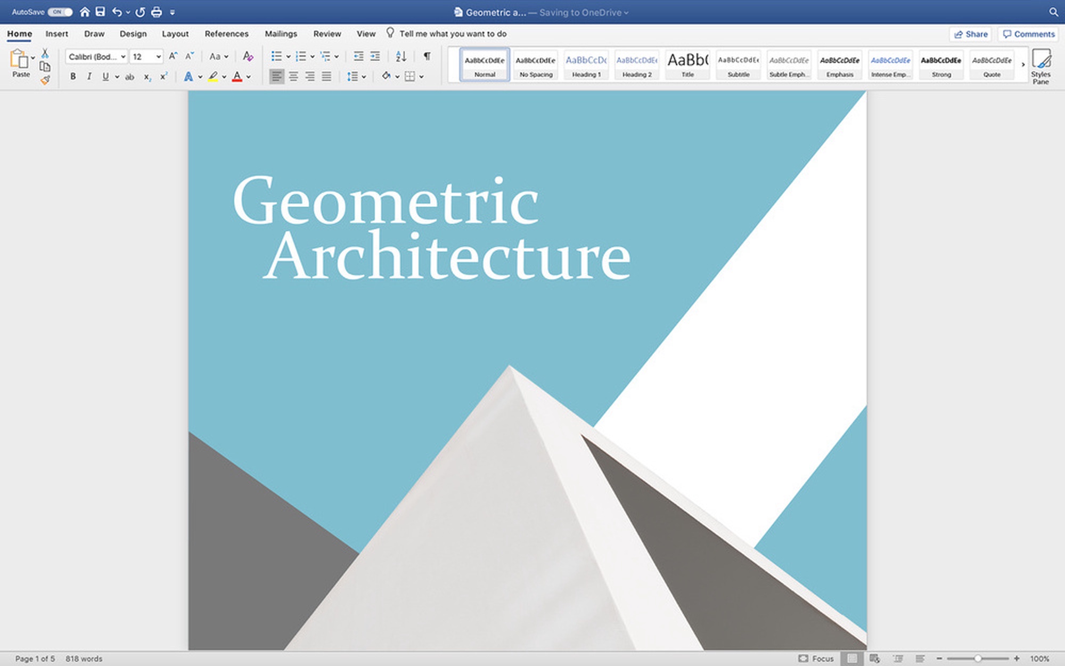Screen dimensions: 1065x666
Task: Click the Cut scissors icon
Action: click(x=45, y=53)
